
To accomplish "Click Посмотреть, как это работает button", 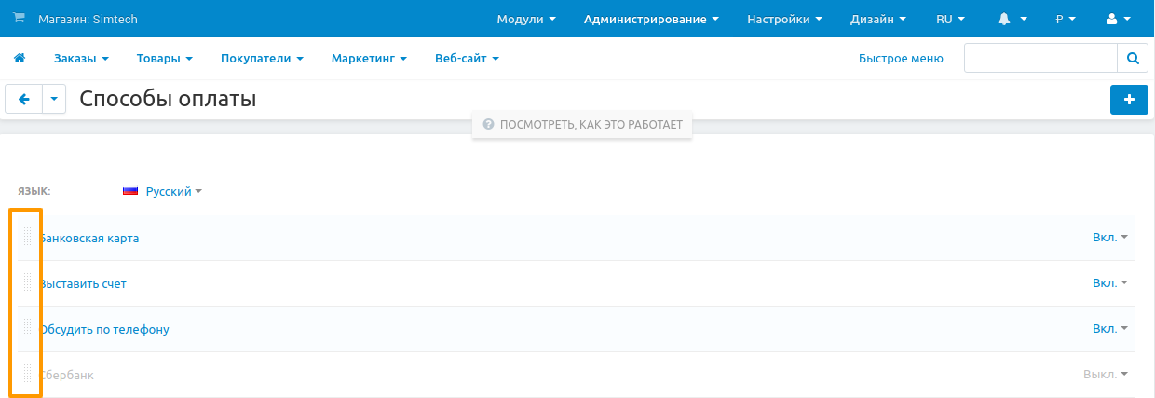I will [582, 124].
